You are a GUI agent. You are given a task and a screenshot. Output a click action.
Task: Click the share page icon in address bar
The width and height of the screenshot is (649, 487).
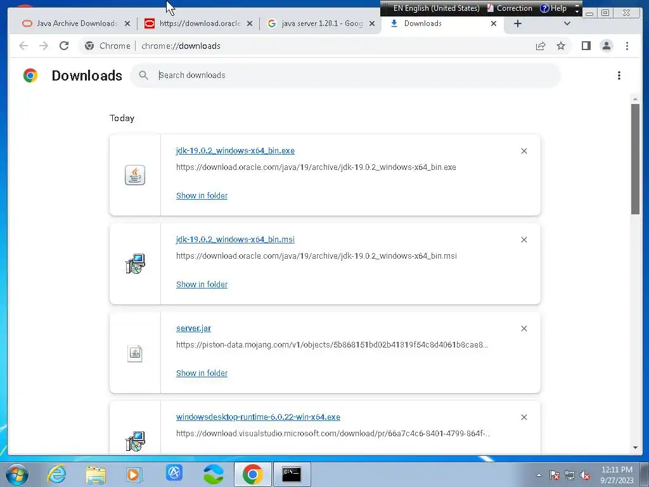click(540, 46)
